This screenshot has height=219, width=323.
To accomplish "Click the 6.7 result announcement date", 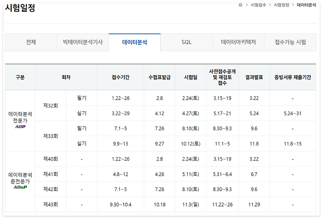I will click(254, 174).
